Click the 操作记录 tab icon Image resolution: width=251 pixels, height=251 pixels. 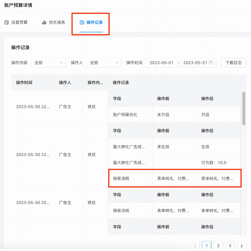pos(82,22)
